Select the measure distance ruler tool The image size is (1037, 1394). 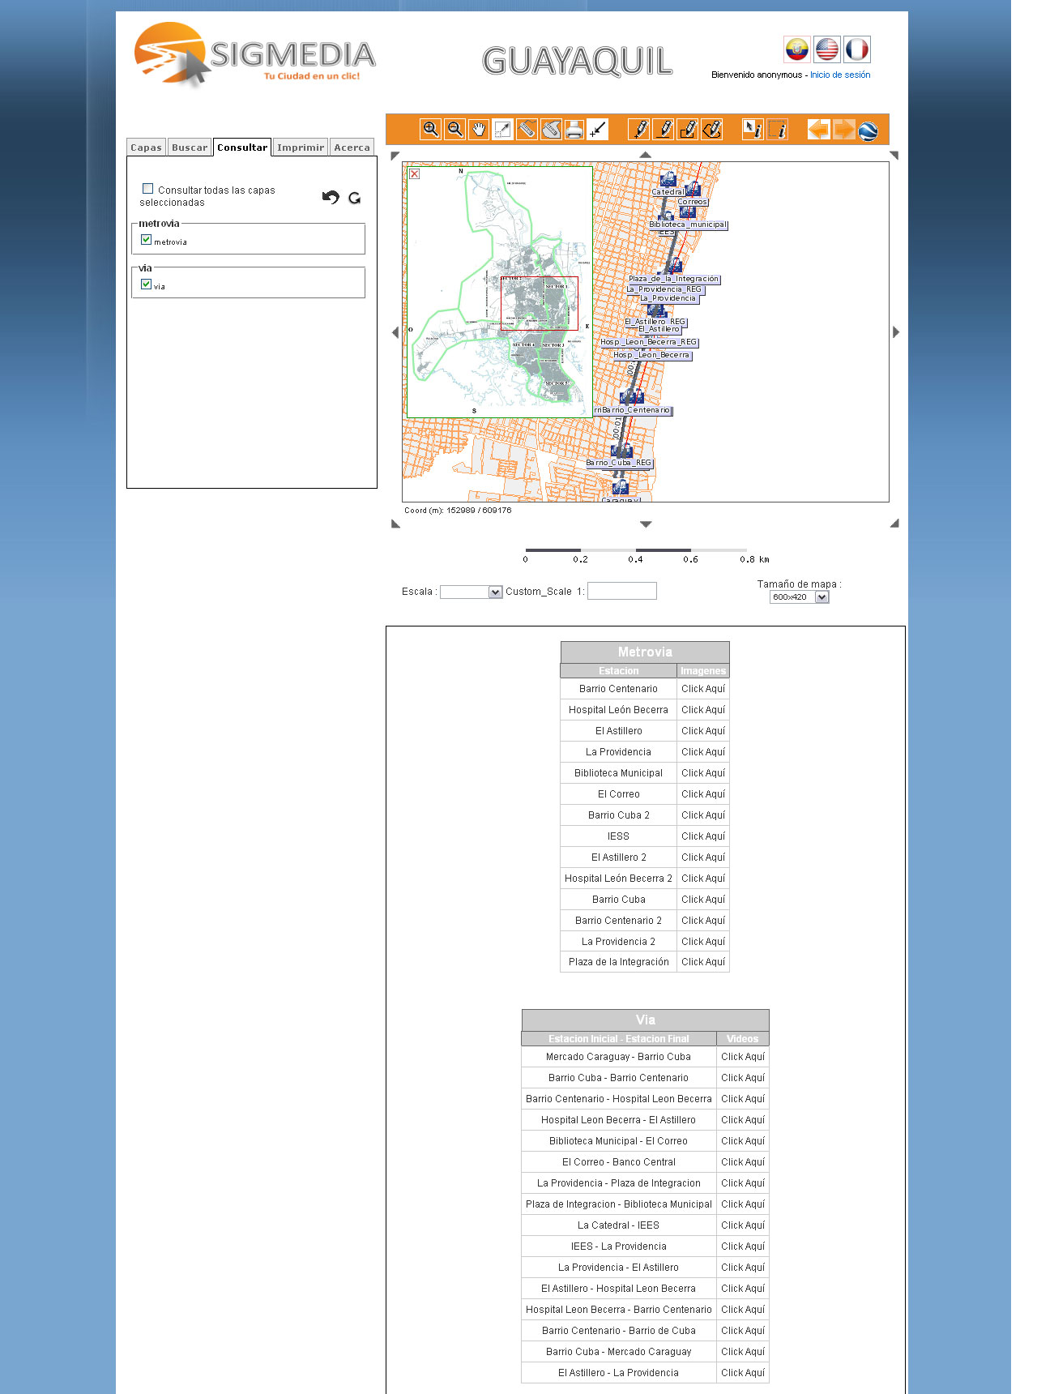[527, 129]
